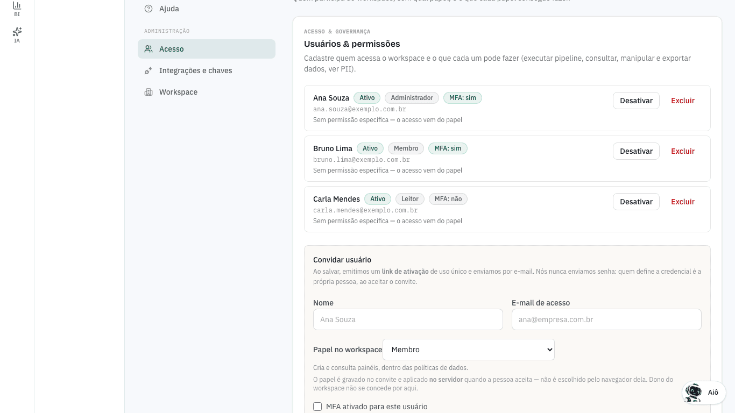Delete user Carla Mendes with Excluir
The width and height of the screenshot is (735, 413).
click(x=683, y=202)
